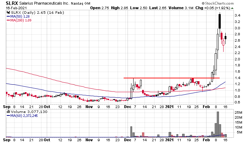Click the Nov label under the price chart
This screenshot has height=143, width=248.
[x=89, y=107]
